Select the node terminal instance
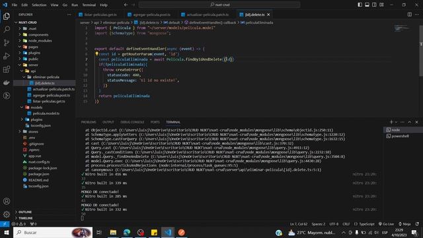The width and height of the screenshot is (423, 238). 395,130
